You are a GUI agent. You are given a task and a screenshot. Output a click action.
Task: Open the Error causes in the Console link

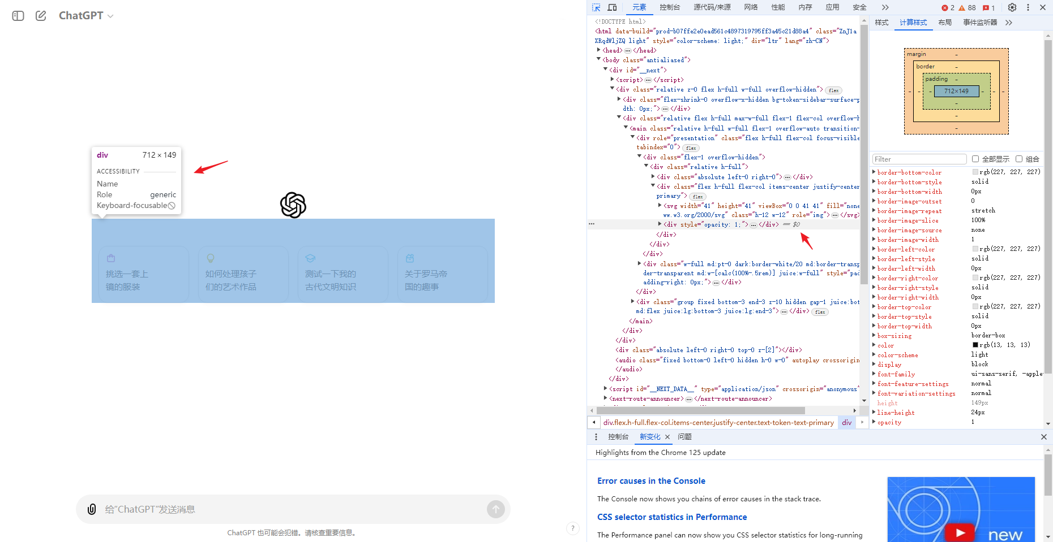[651, 481]
